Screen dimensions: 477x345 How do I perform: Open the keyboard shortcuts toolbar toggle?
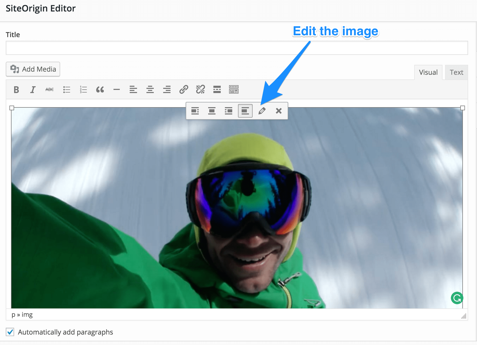[234, 89]
